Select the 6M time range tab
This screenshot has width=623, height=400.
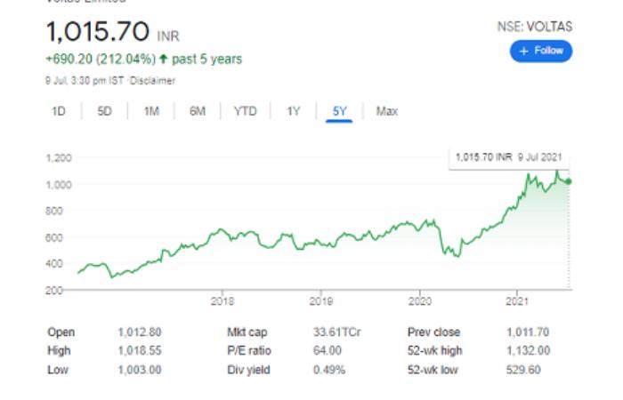(198, 111)
